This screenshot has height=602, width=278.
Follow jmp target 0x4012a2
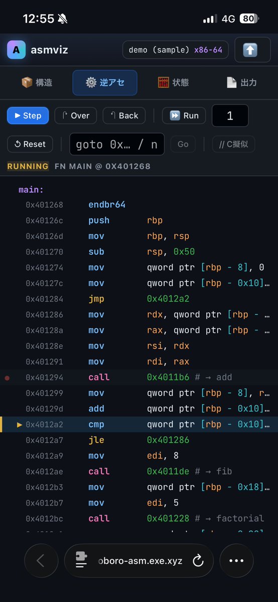click(168, 299)
